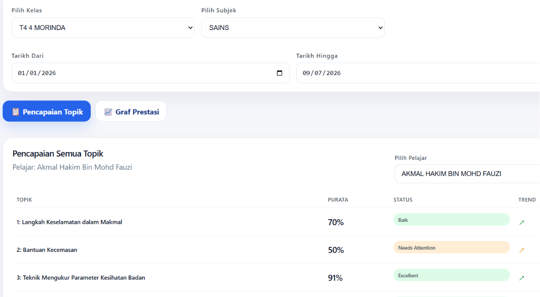Click the clipboard icon on Pencapaian Topik
The width and height of the screenshot is (540, 297).
pos(15,112)
